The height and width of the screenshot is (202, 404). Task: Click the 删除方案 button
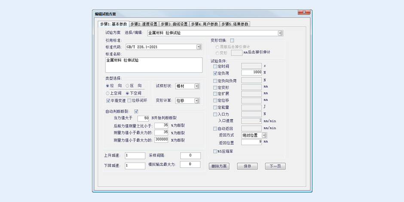pos(219,166)
